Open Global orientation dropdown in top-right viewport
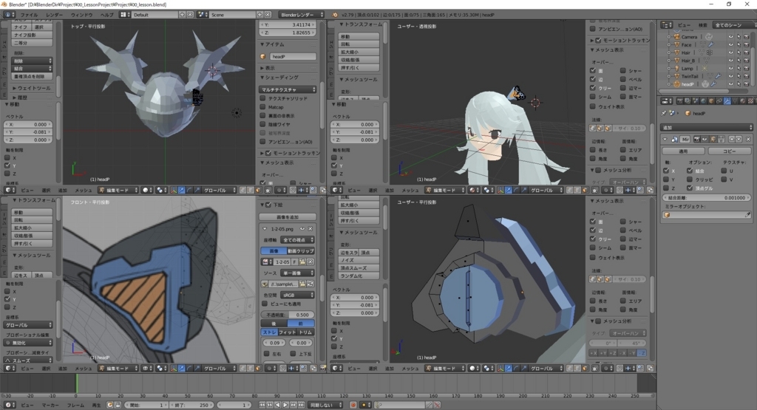The height and width of the screenshot is (410, 757). 546,190
